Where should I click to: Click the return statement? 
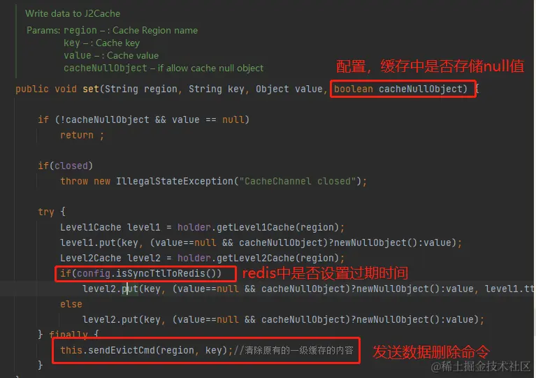pos(82,135)
